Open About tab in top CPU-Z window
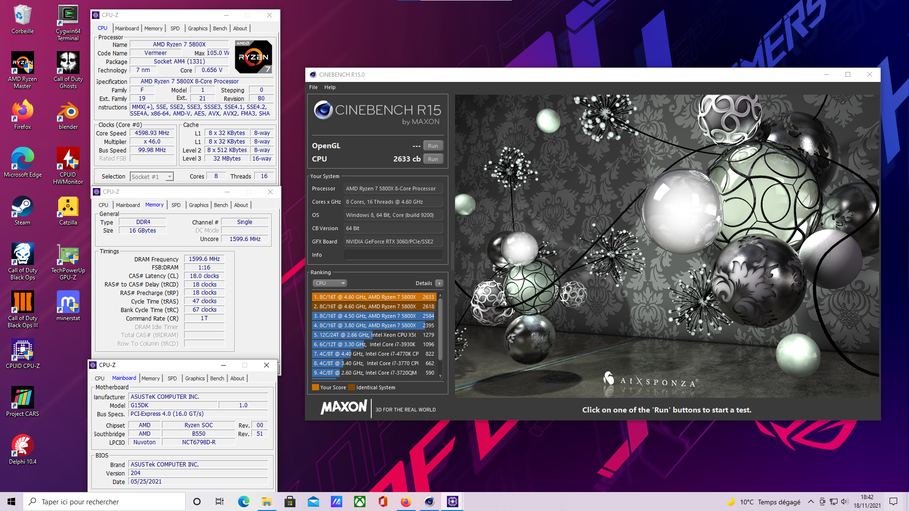909x511 pixels. point(240,28)
